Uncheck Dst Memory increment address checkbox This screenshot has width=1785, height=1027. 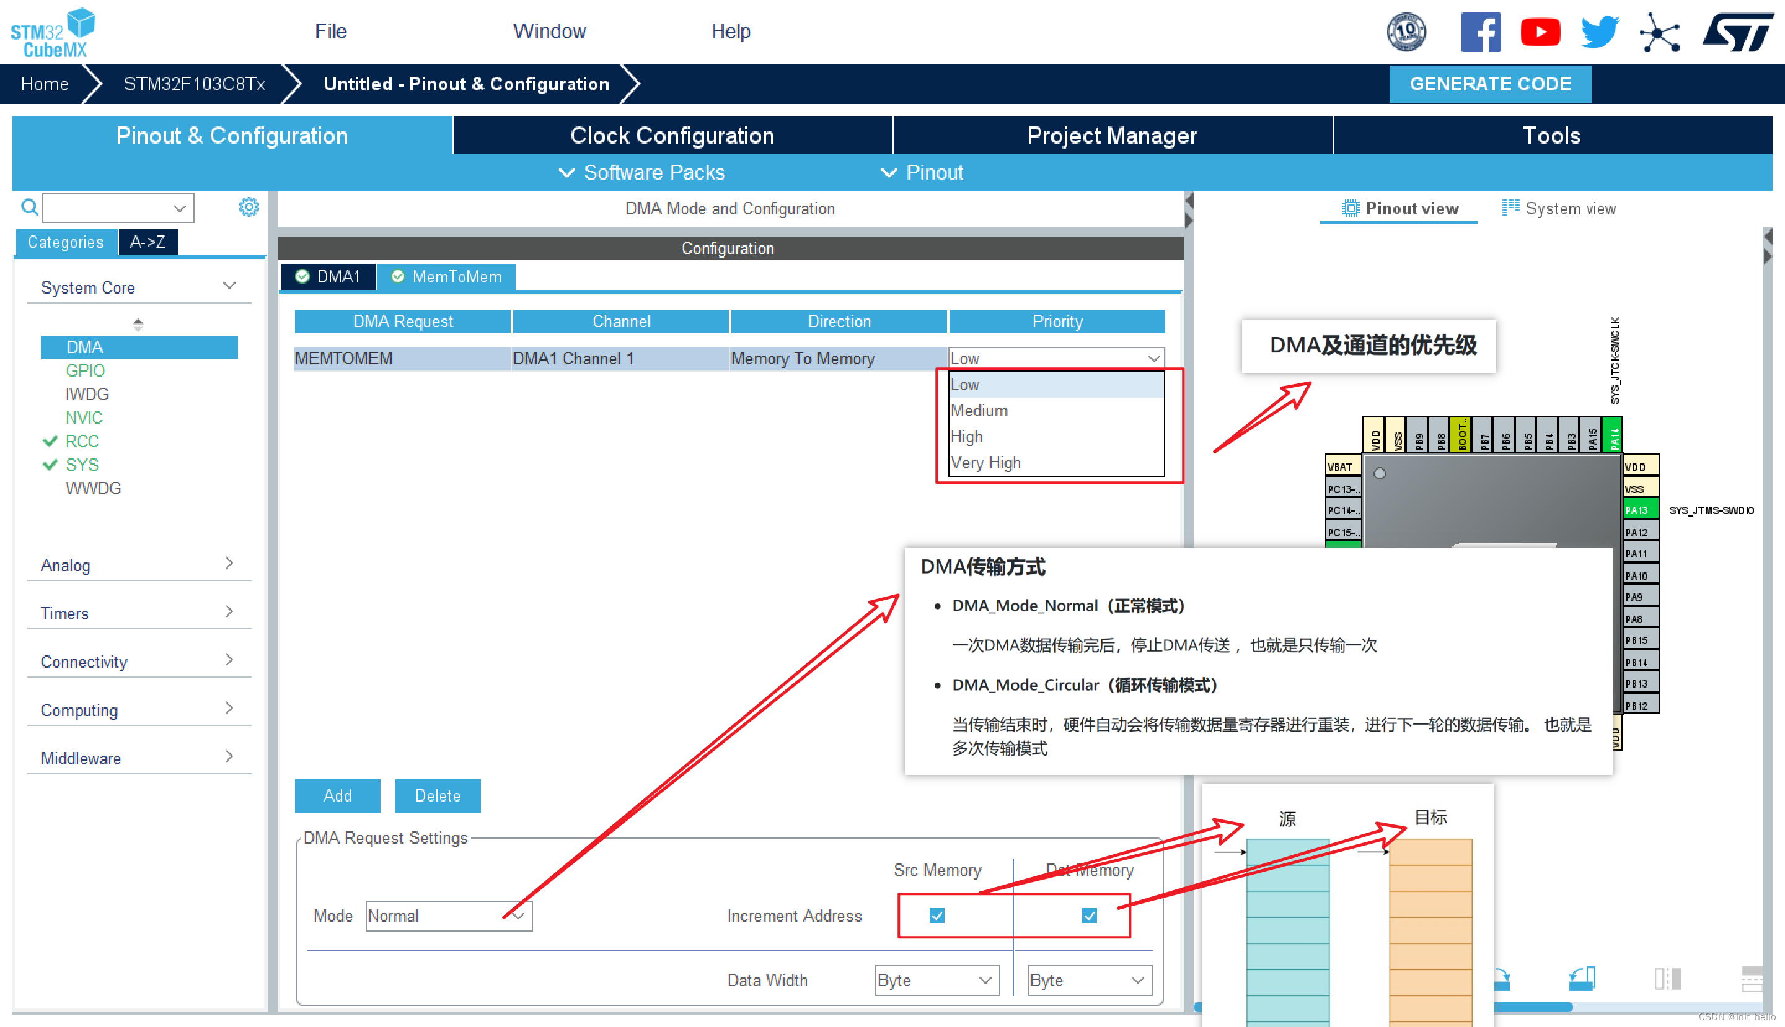1089,916
